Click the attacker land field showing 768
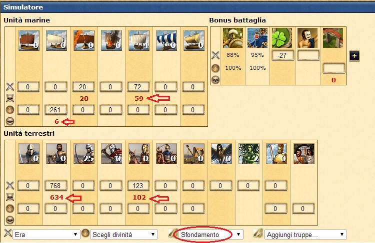 pyautogui.click(x=56, y=186)
